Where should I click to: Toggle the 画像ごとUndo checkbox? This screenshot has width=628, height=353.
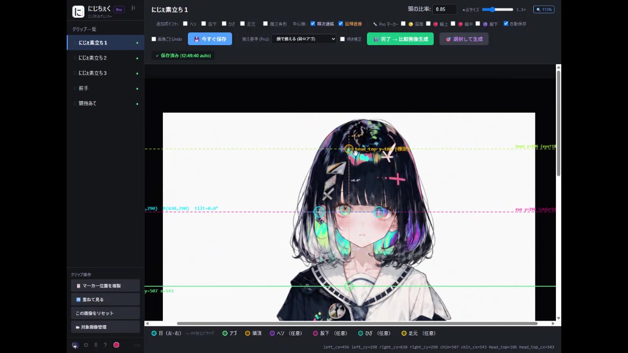[x=154, y=39]
